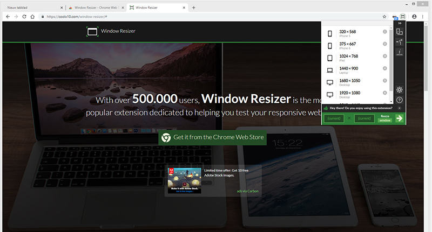Go back in browser history
Screen dimensions: 432x232
coord(8,17)
